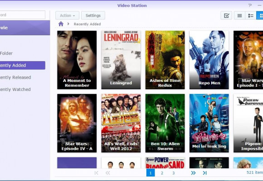263x181 pixels.
Task: Go to page 2
Action: point(162,173)
